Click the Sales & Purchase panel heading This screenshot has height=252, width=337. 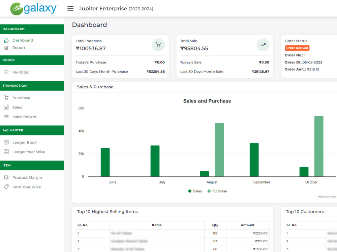point(95,87)
